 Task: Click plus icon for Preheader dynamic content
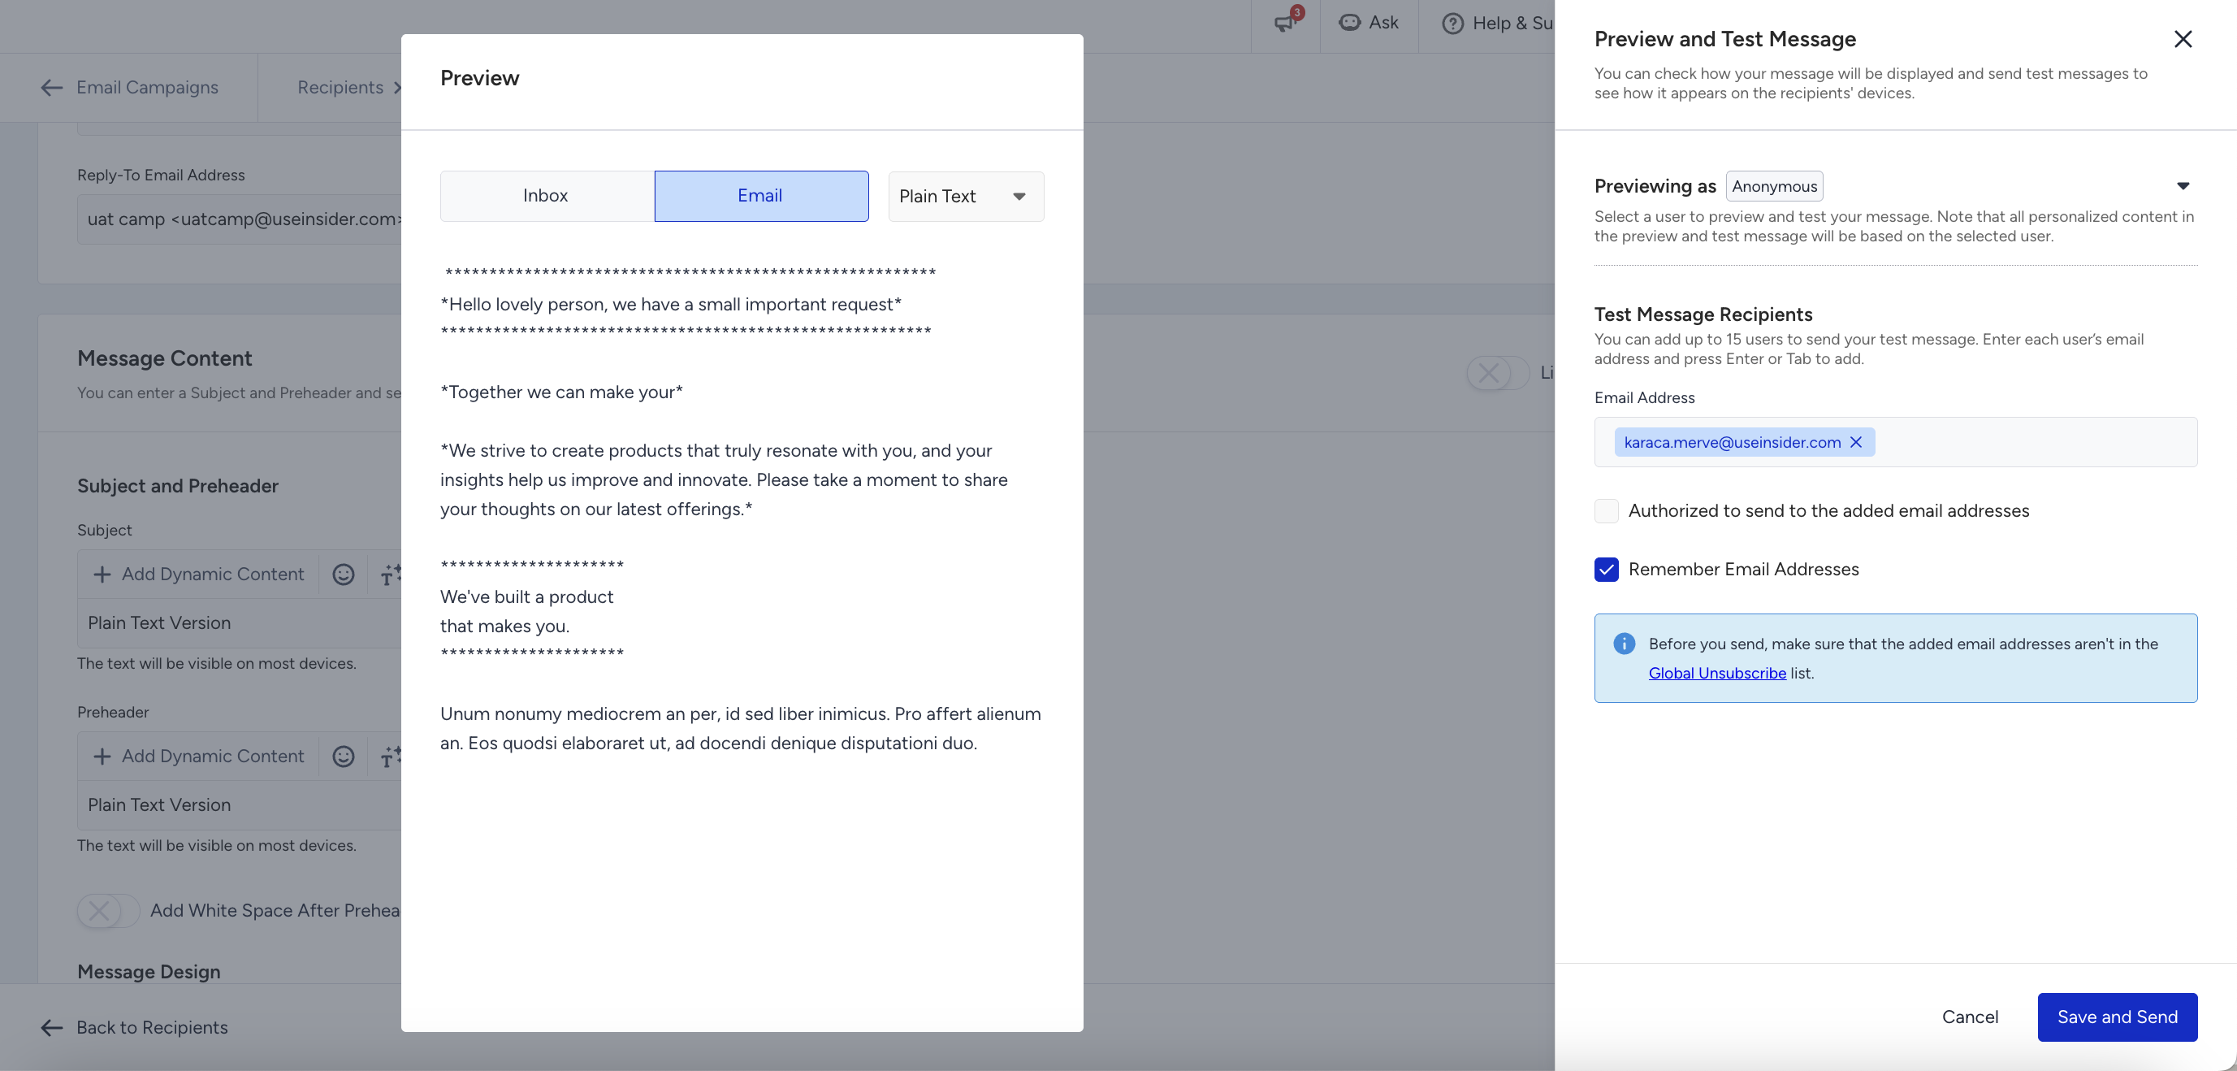(x=102, y=757)
